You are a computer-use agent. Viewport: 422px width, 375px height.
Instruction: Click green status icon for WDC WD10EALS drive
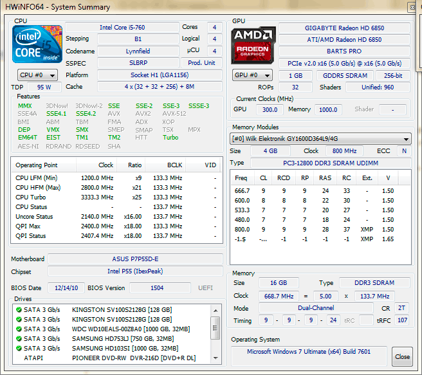19,329
